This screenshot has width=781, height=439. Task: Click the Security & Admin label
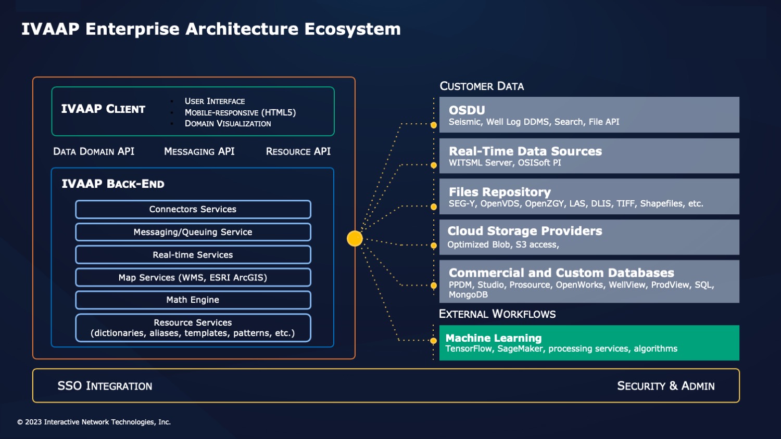[666, 386]
